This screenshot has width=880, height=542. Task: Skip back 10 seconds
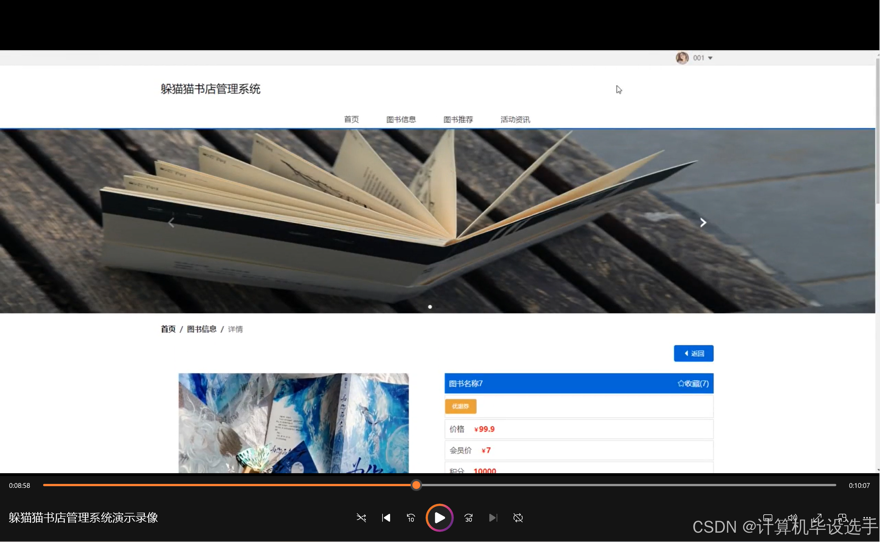click(x=411, y=518)
